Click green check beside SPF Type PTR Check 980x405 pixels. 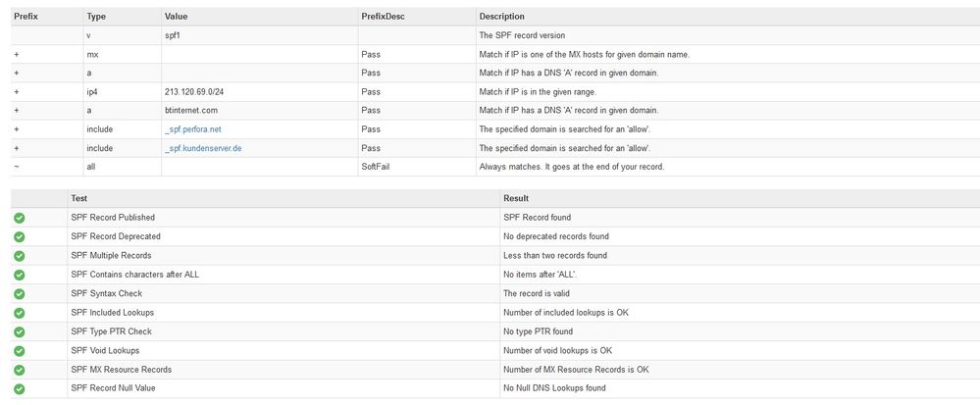click(x=20, y=331)
